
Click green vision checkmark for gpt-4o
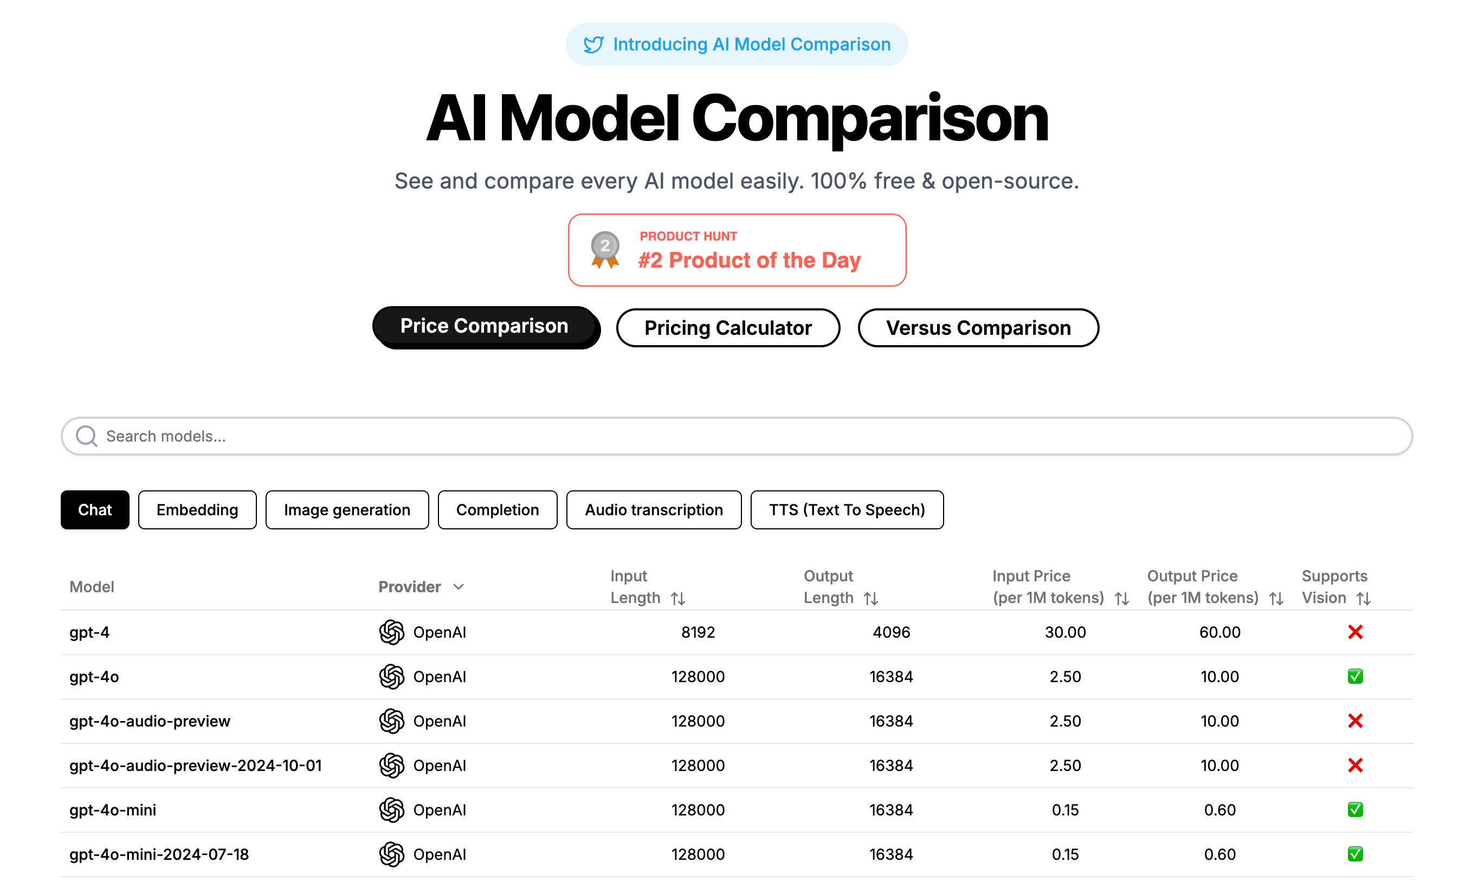click(1355, 676)
